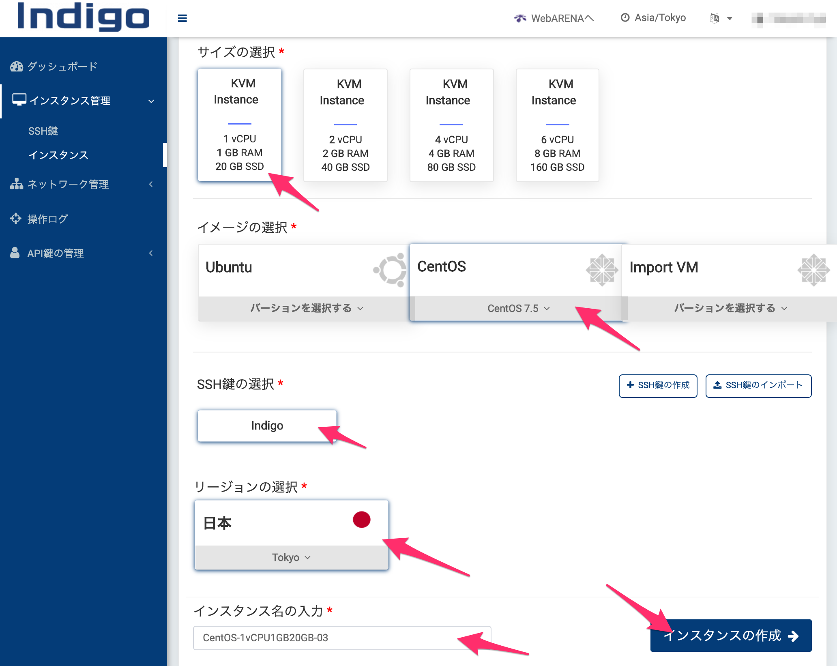837x666 pixels.
Task: Click the user icon for API key management
Action: coord(15,253)
